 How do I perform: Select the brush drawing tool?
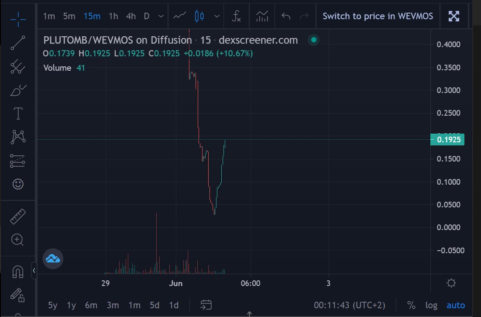click(18, 90)
